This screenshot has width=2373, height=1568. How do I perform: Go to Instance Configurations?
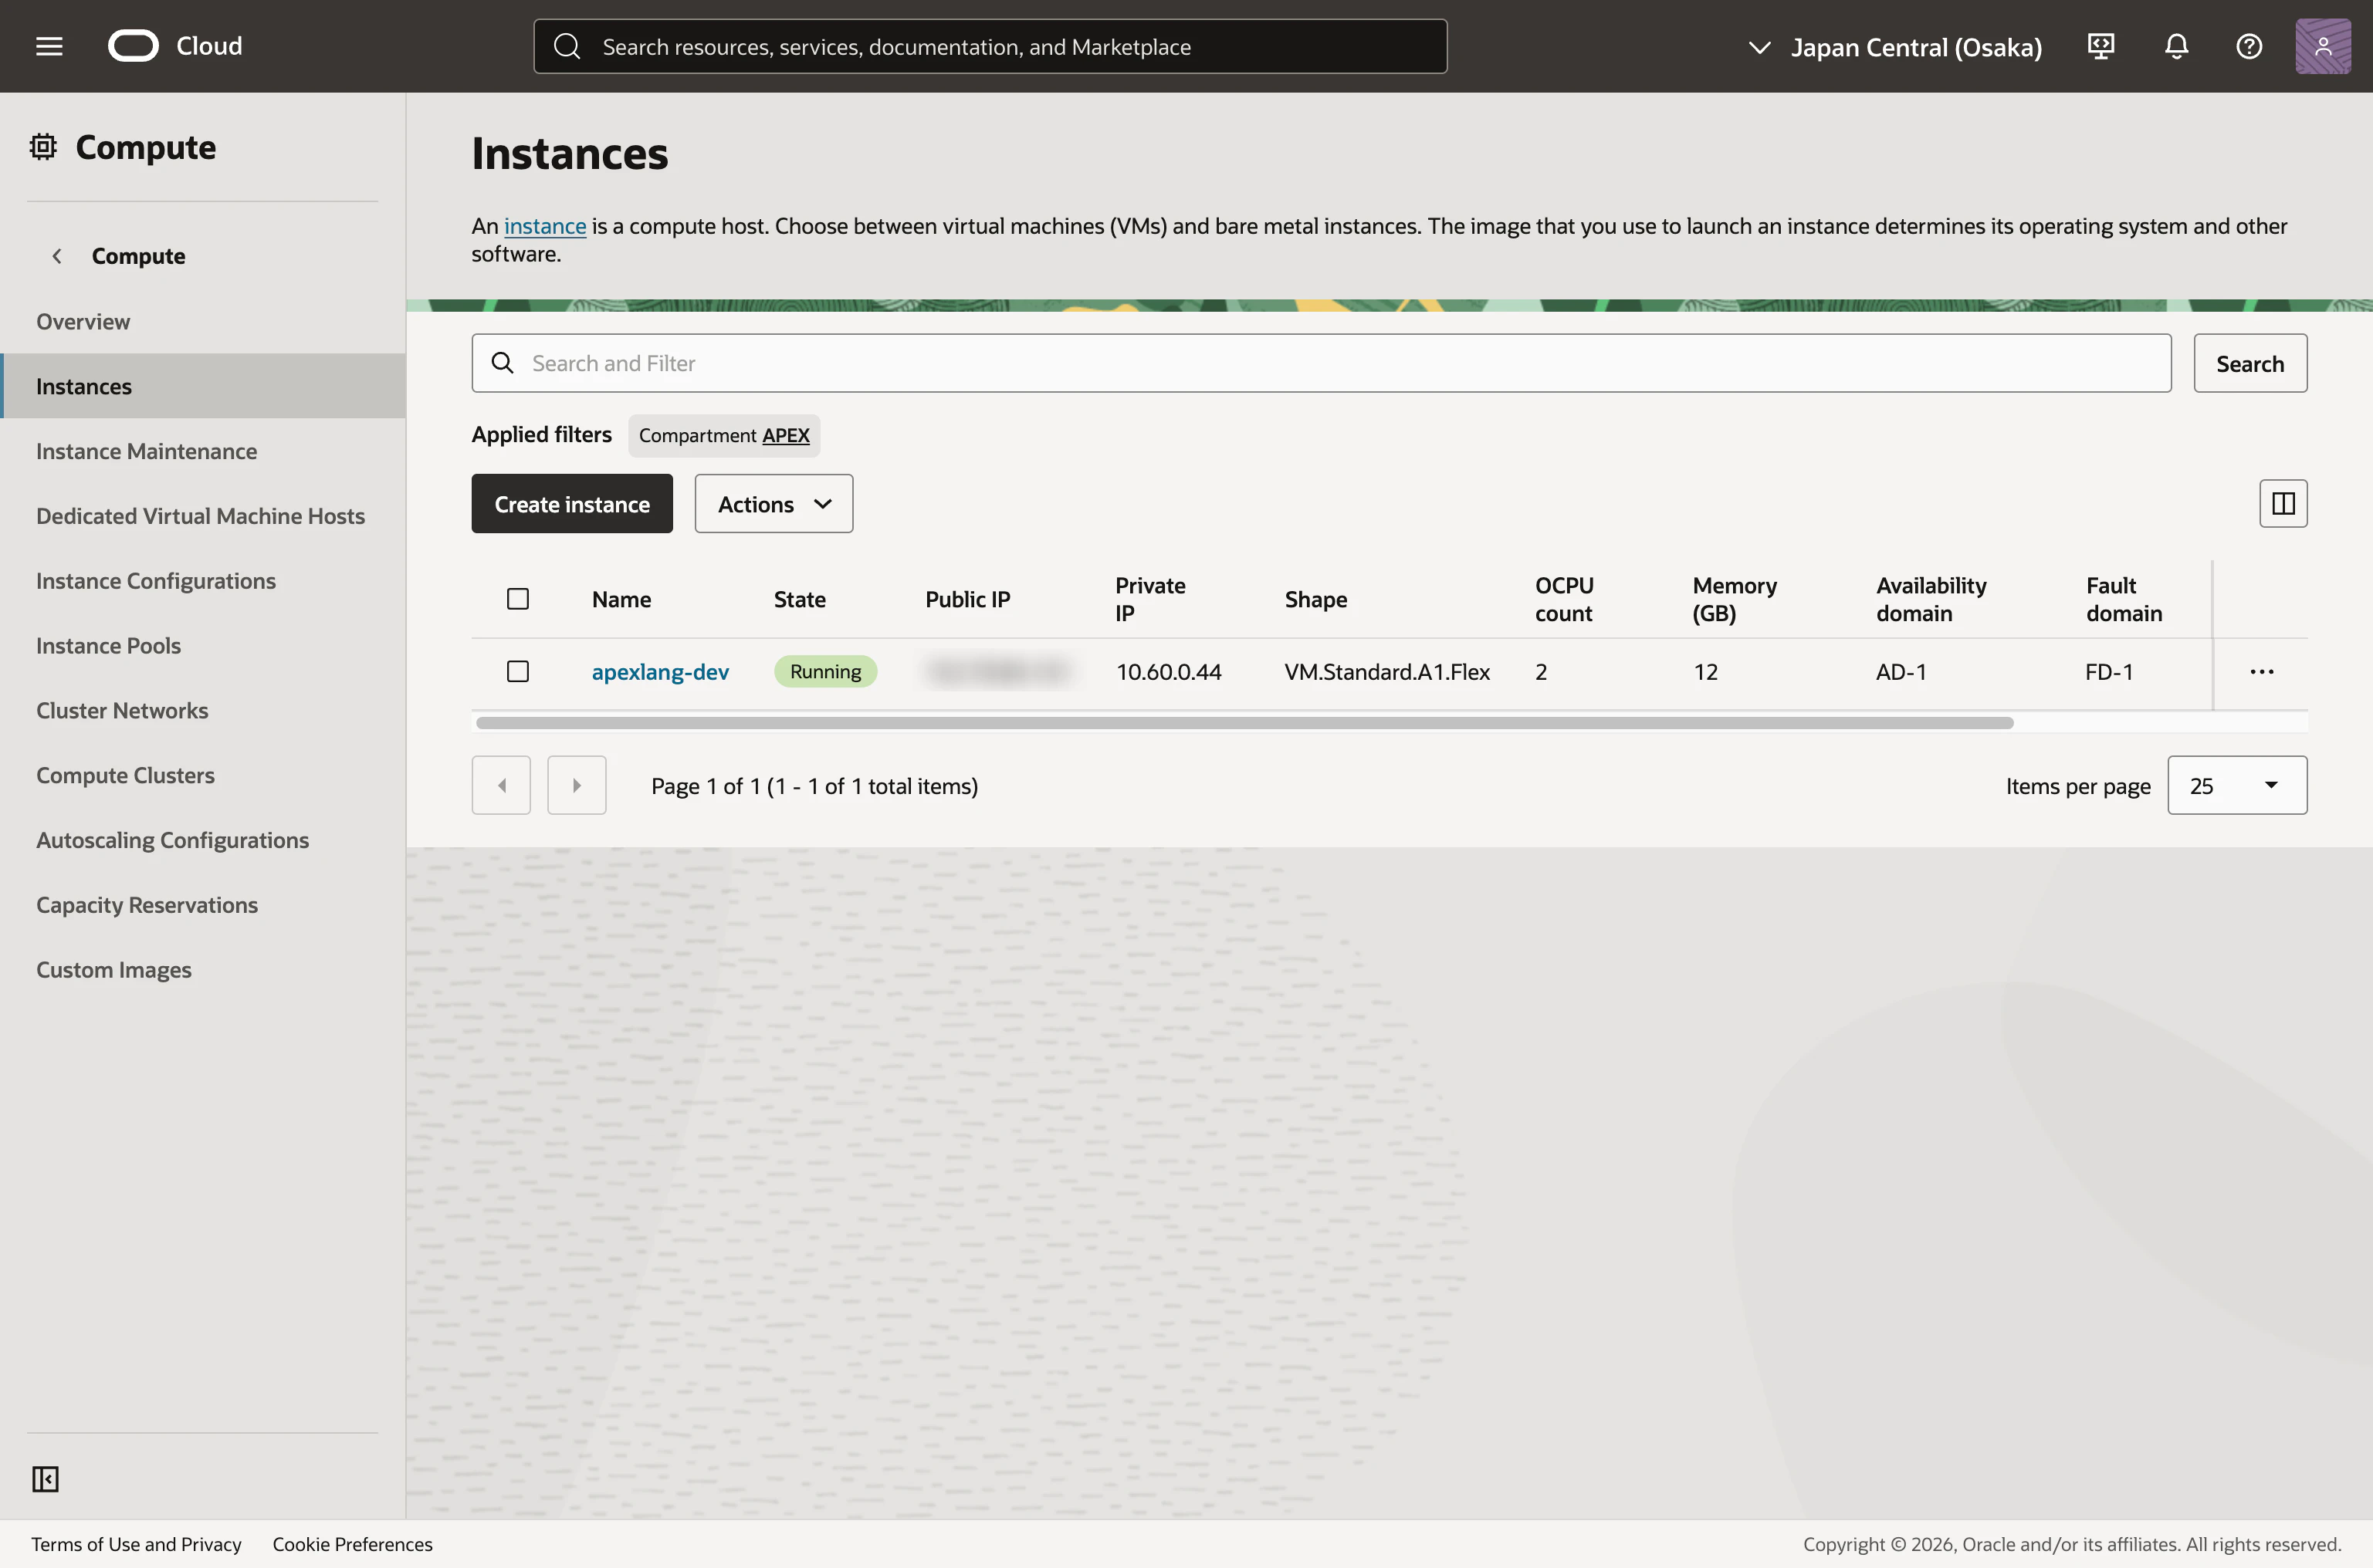point(156,581)
